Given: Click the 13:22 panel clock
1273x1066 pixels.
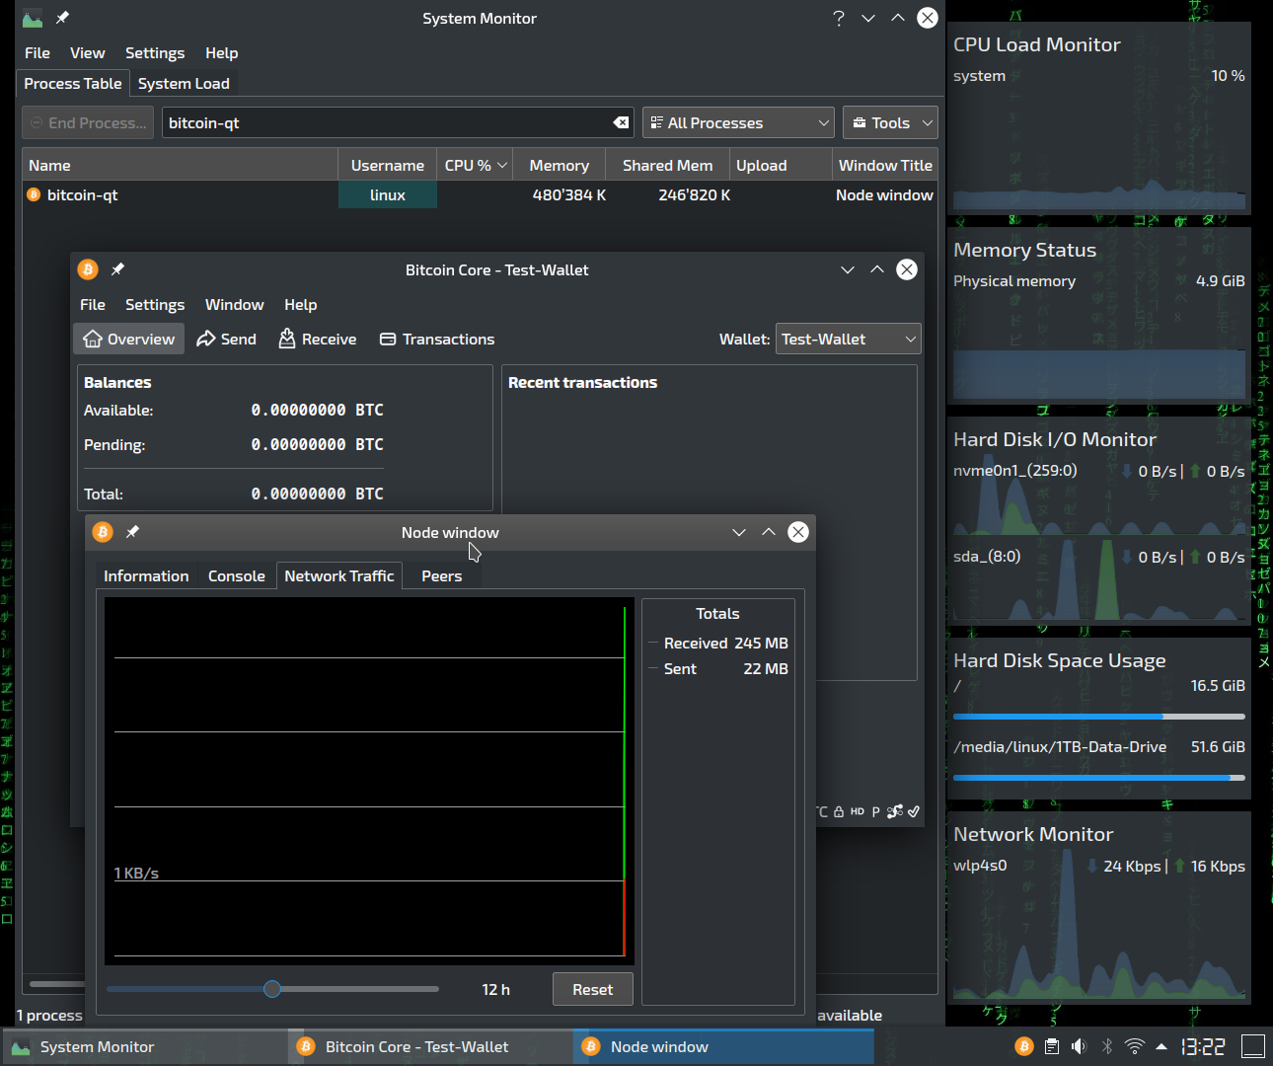Looking at the screenshot, I should pyautogui.click(x=1203, y=1046).
